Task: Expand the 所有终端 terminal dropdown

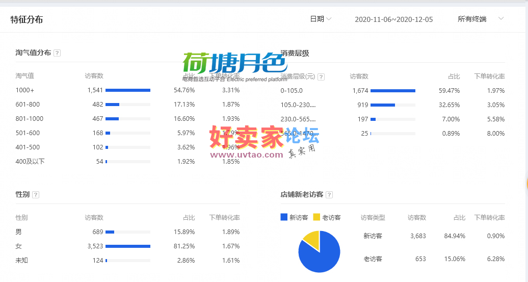Action: pyautogui.click(x=480, y=19)
